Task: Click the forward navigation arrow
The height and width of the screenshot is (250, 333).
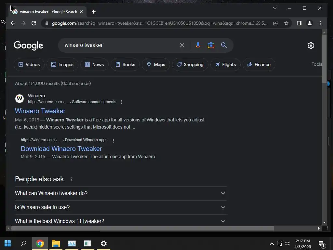Action: coord(23,23)
